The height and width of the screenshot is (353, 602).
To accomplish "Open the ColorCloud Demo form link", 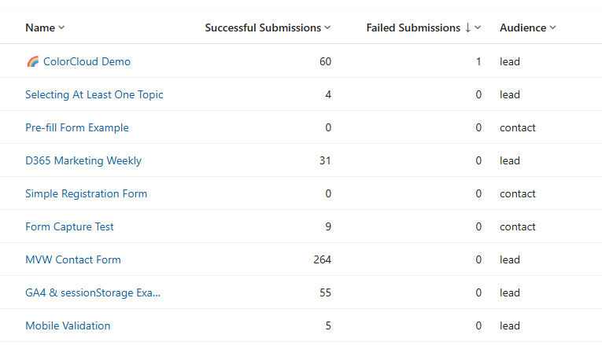I will tap(87, 61).
